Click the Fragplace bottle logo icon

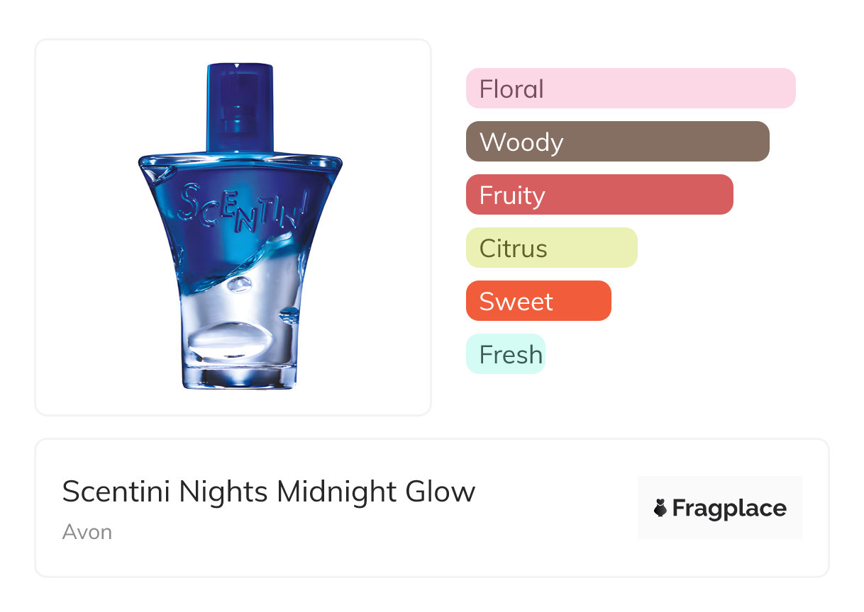[x=660, y=508]
